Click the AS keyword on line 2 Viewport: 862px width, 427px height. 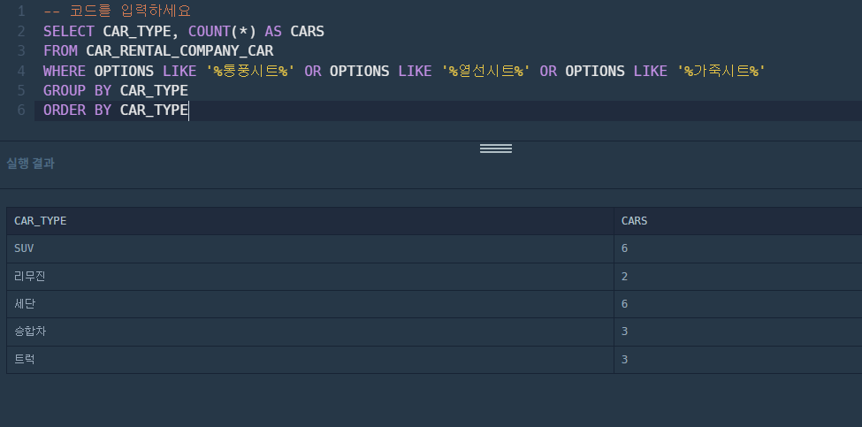(273, 31)
